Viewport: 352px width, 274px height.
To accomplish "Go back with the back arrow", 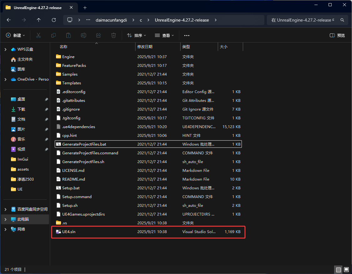I will tap(9, 20).
